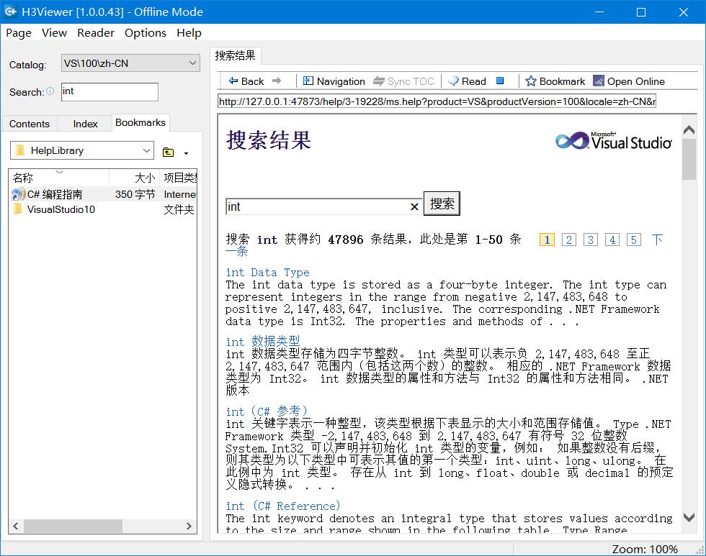Click the page scrollbar up arrow

tap(689, 130)
